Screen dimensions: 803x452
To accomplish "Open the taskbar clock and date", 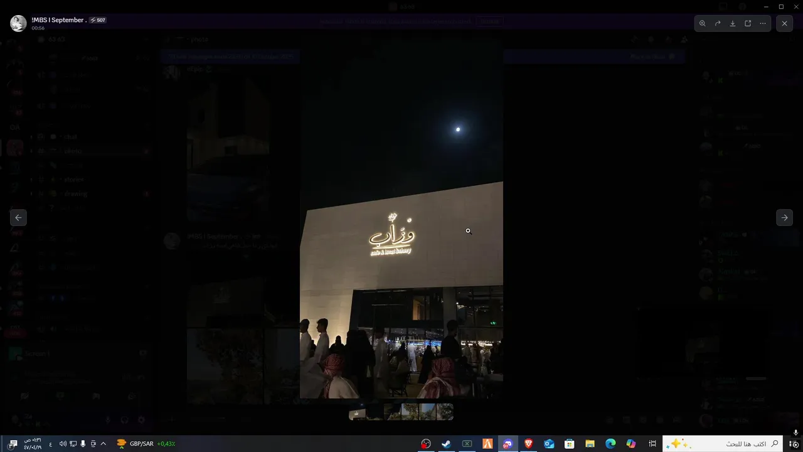I will pyautogui.click(x=33, y=444).
